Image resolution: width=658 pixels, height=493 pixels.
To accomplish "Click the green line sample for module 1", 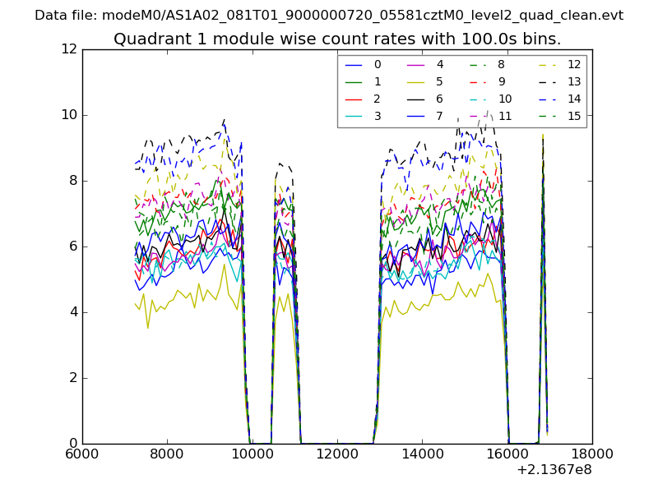I will pos(354,82).
